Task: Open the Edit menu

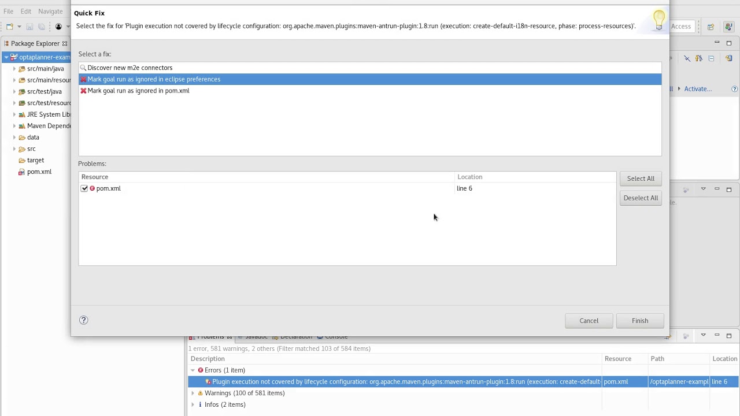Action: click(26, 12)
